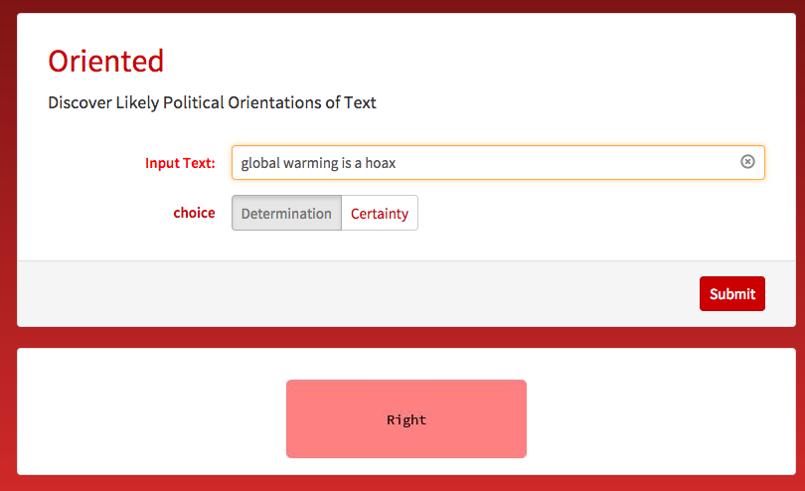Click the Oriented heading
805x491 pixels.
[x=105, y=61]
